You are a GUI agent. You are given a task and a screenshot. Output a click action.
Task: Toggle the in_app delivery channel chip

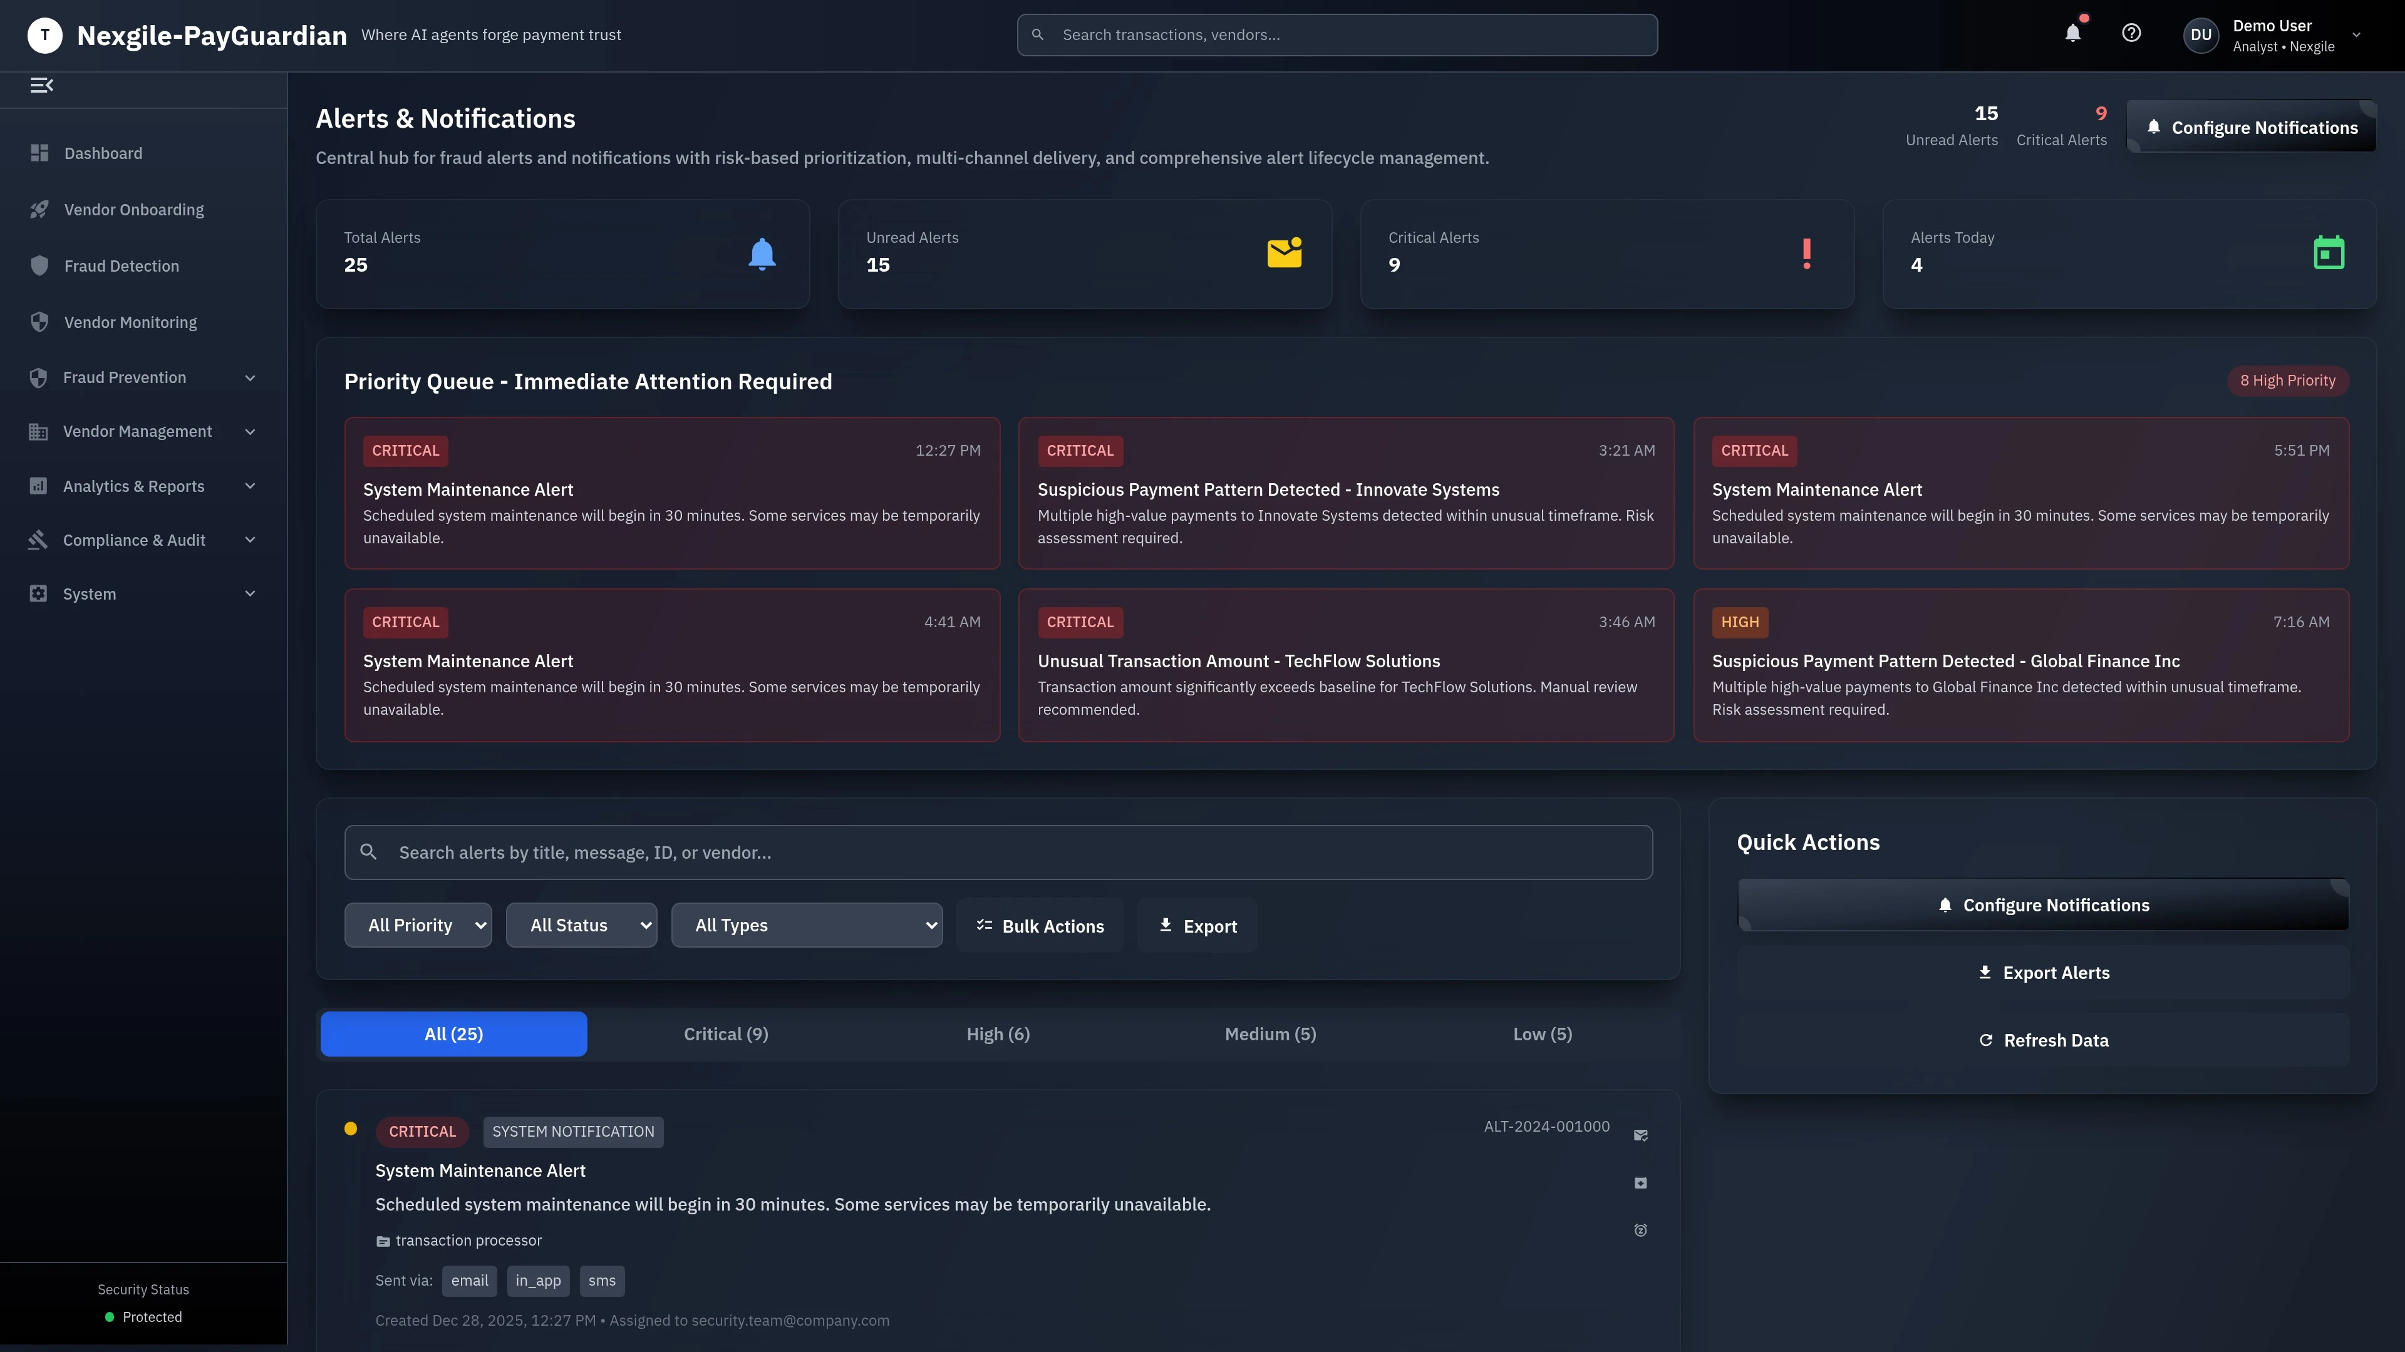point(538,1280)
